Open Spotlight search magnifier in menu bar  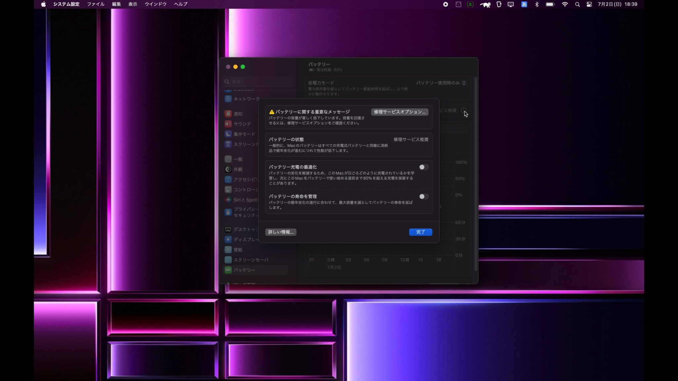(x=578, y=4)
